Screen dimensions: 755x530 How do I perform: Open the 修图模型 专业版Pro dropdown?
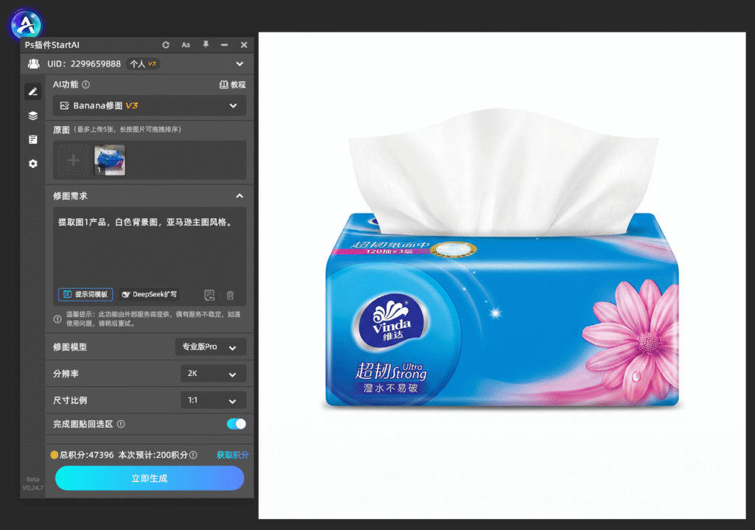point(210,346)
